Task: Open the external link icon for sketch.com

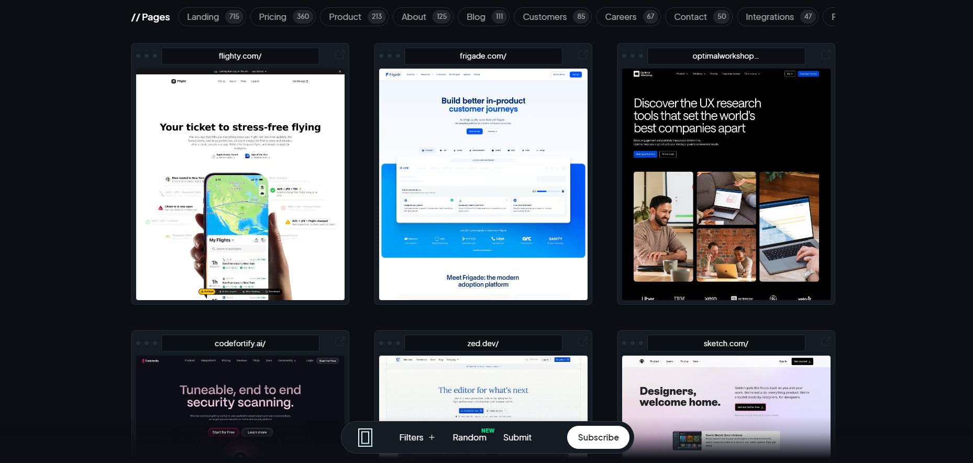Action: tap(826, 342)
